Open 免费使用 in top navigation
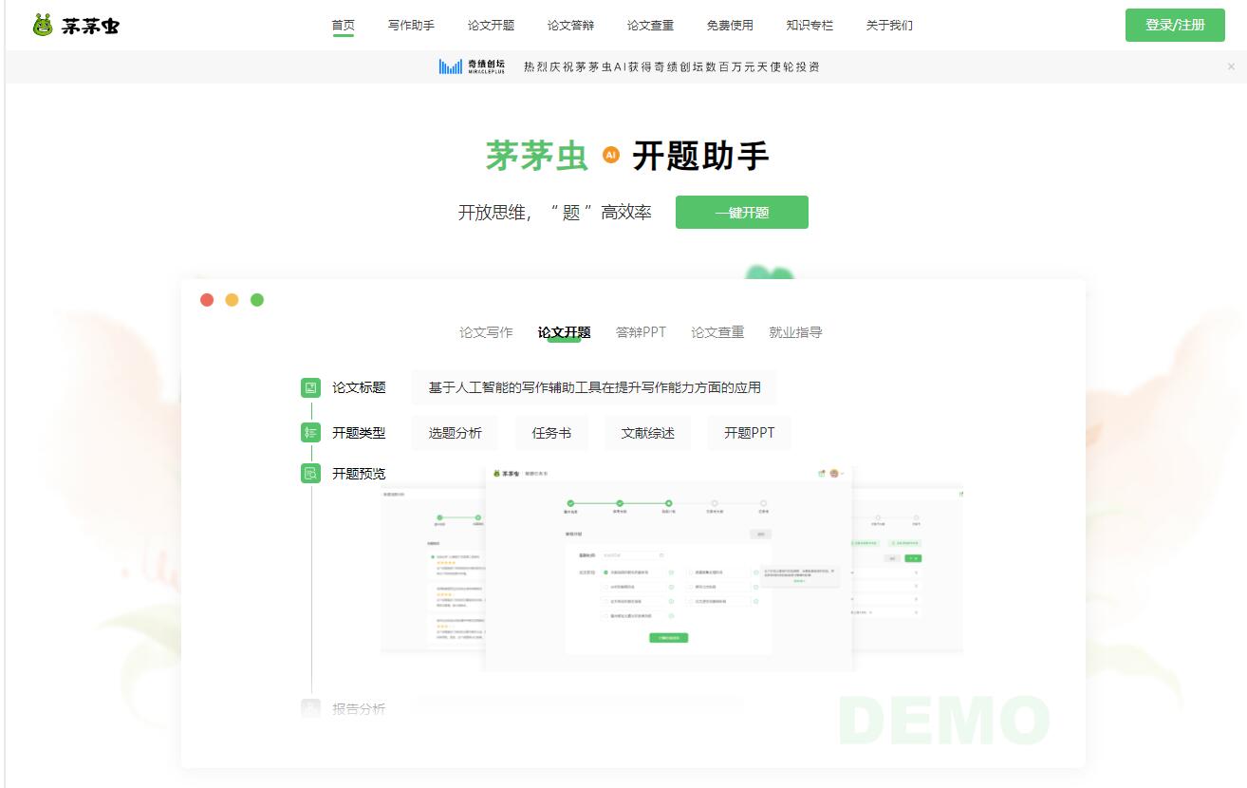This screenshot has height=788, width=1247. [730, 26]
